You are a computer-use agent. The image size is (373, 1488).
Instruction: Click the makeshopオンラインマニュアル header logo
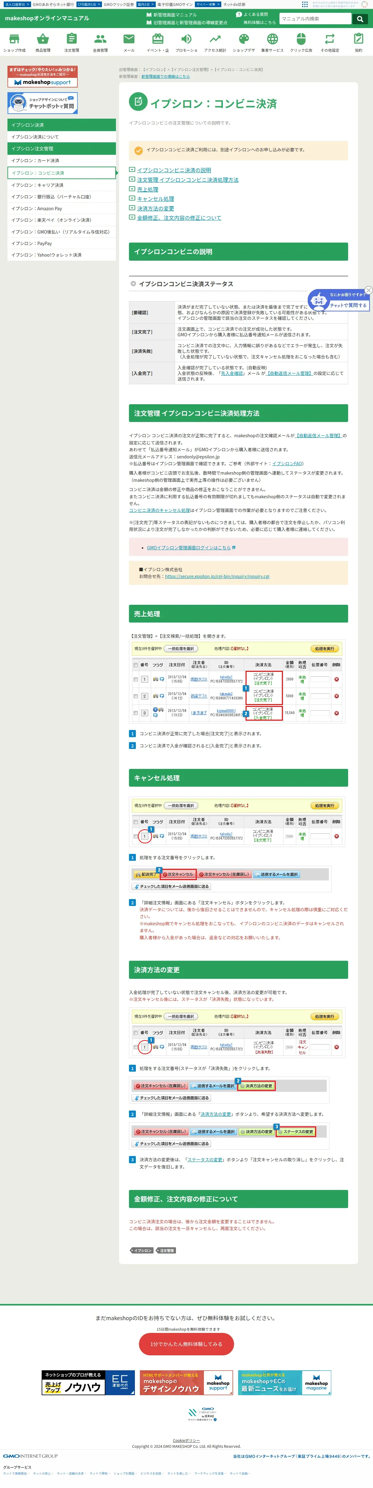click(x=47, y=18)
